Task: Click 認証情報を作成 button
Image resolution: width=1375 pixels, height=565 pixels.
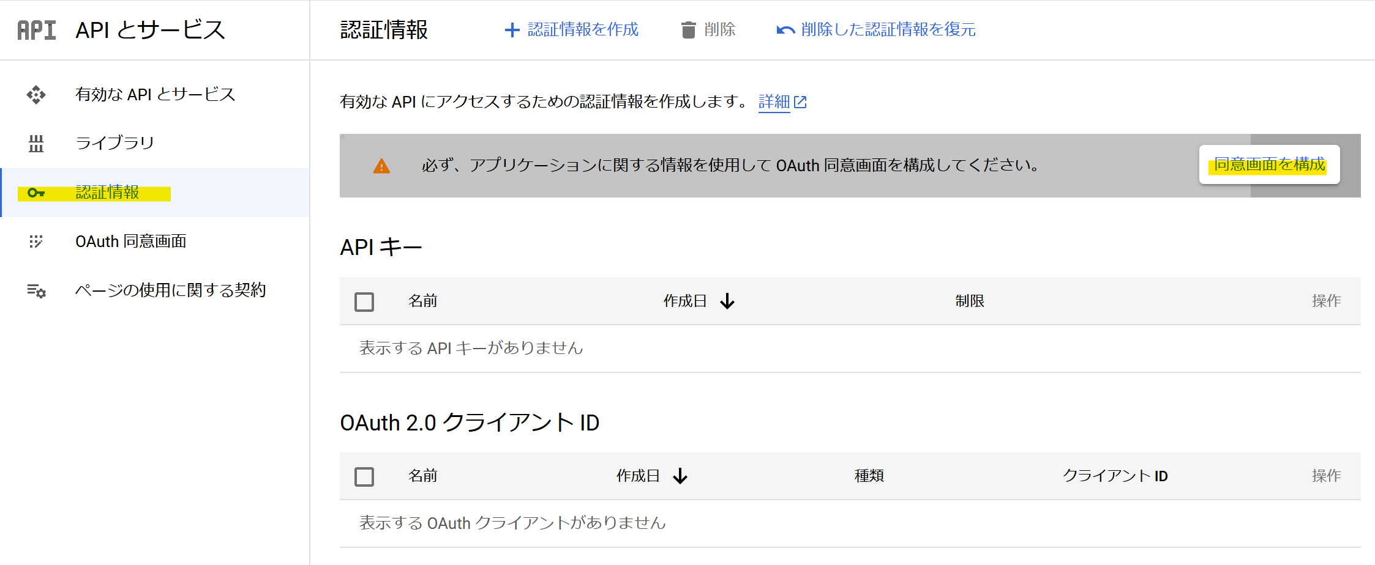Action: click(x=571, y=30)
